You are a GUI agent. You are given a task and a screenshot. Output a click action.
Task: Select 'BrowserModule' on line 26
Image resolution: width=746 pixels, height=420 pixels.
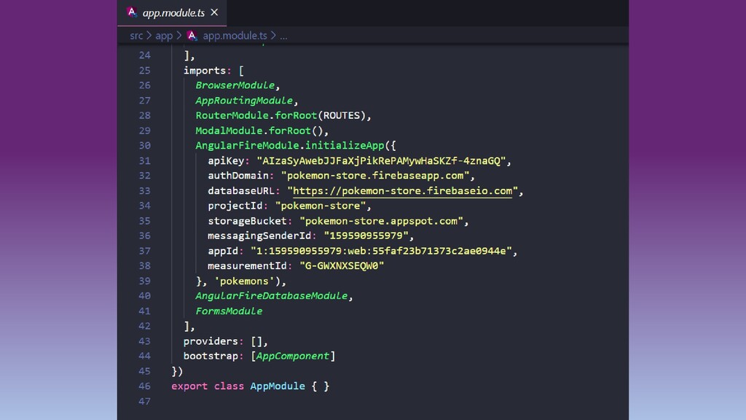pyautogui.click(x=235, y=85)
